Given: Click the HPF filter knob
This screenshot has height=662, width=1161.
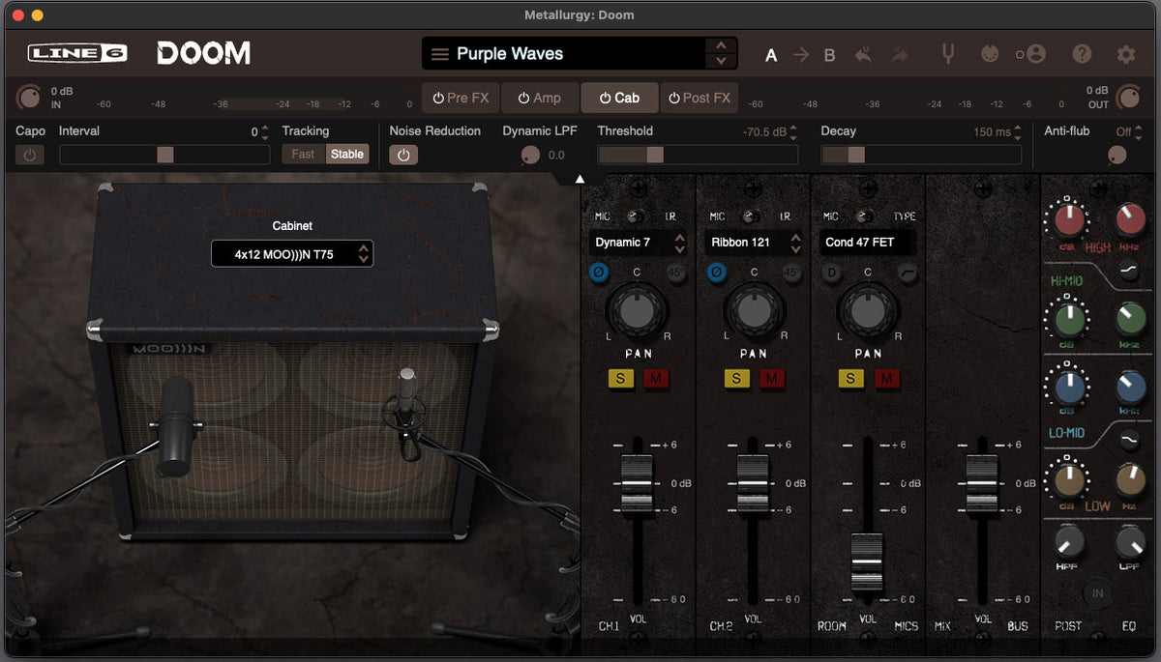Looking at the screenshot, I should (1068, 541).
